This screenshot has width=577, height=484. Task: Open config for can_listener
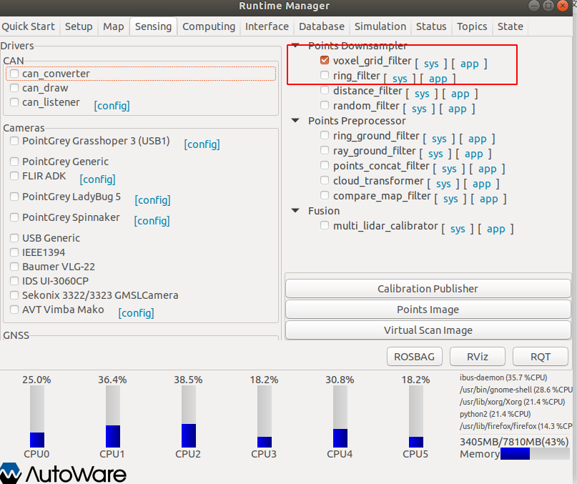tap(112, 105)
